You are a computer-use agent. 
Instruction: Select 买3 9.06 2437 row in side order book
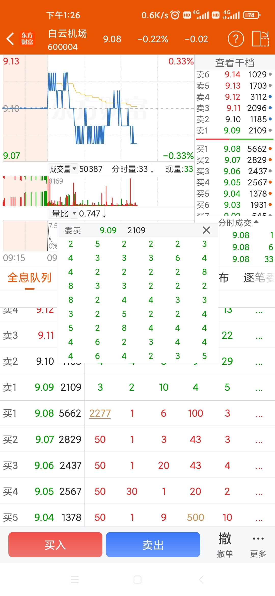point(234,171)
